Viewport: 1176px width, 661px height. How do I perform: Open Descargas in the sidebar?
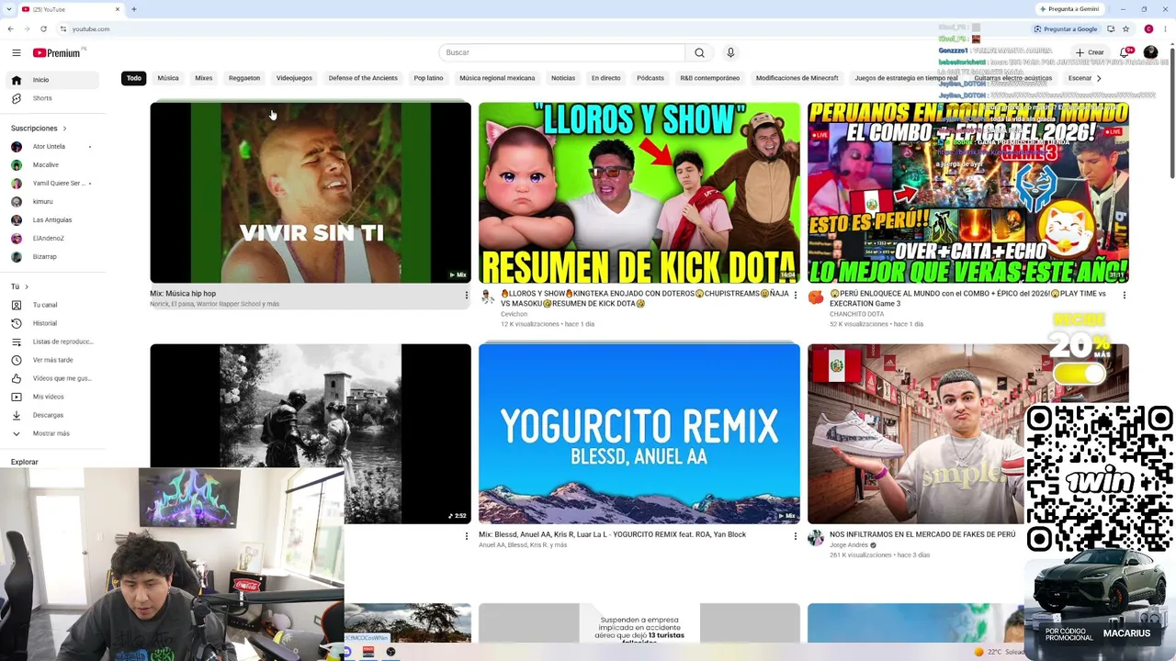coord(53,415)
